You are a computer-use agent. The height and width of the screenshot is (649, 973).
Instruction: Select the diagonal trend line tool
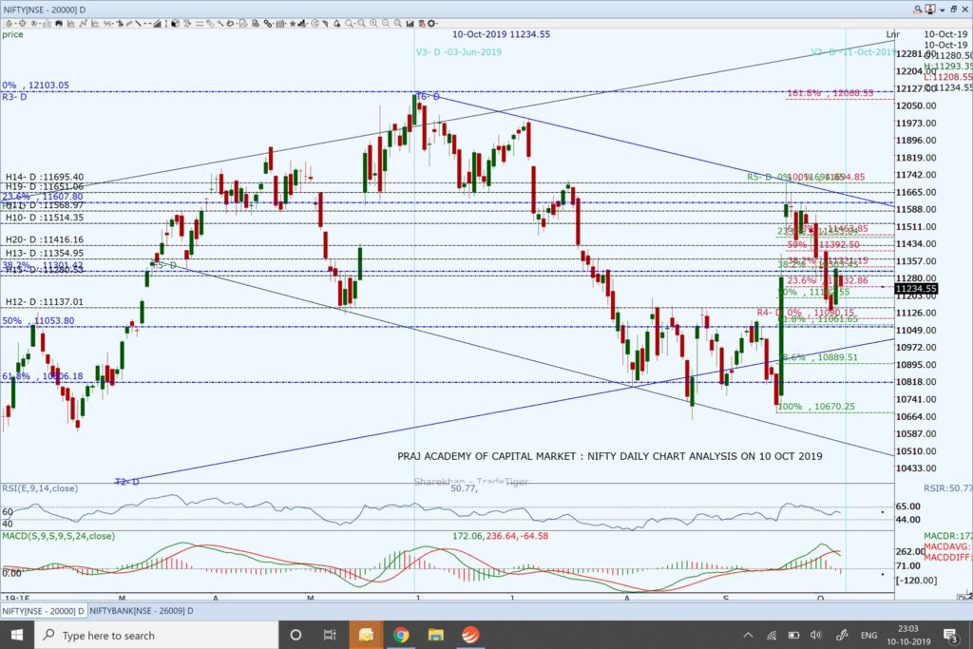pos(138,24)
